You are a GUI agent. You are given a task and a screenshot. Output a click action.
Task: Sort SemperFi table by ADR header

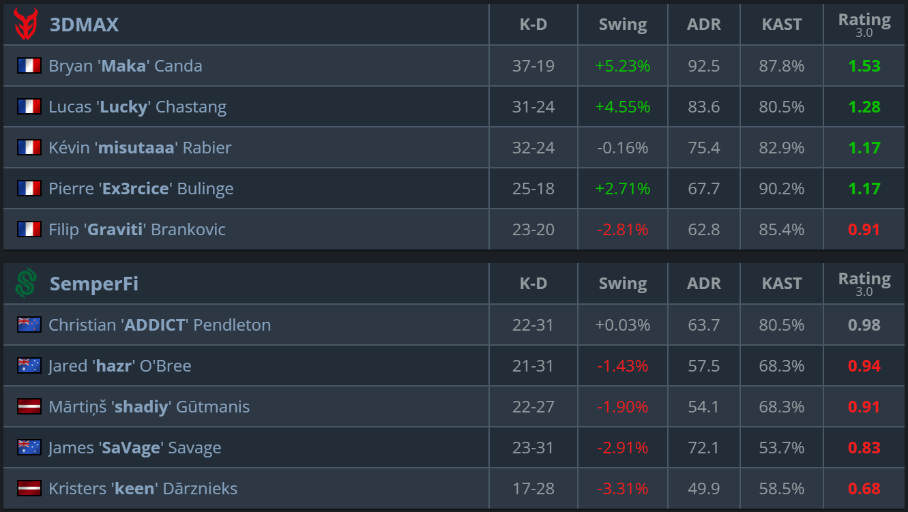(703, 284)
